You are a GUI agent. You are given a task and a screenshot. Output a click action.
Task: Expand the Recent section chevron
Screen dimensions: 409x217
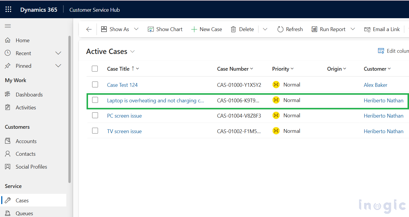[x=58, y=53]
